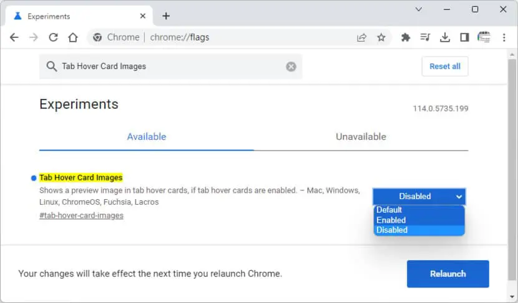518x303 pixels.
Task: Bookmark this page with the star
Action: (381, 37)
